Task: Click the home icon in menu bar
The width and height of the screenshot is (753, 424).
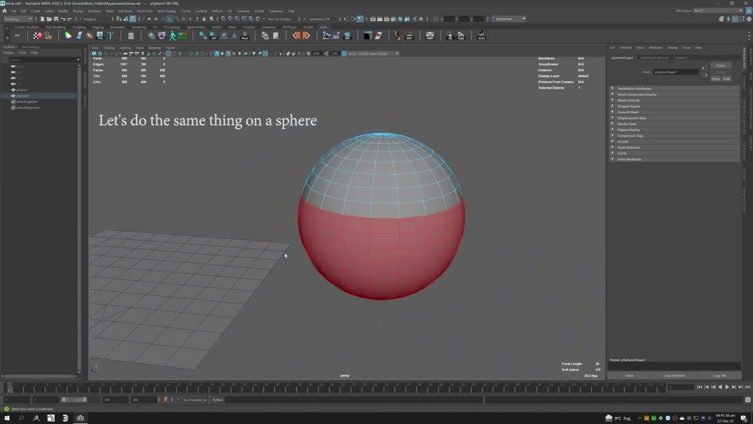Action: tap(5, 11)
